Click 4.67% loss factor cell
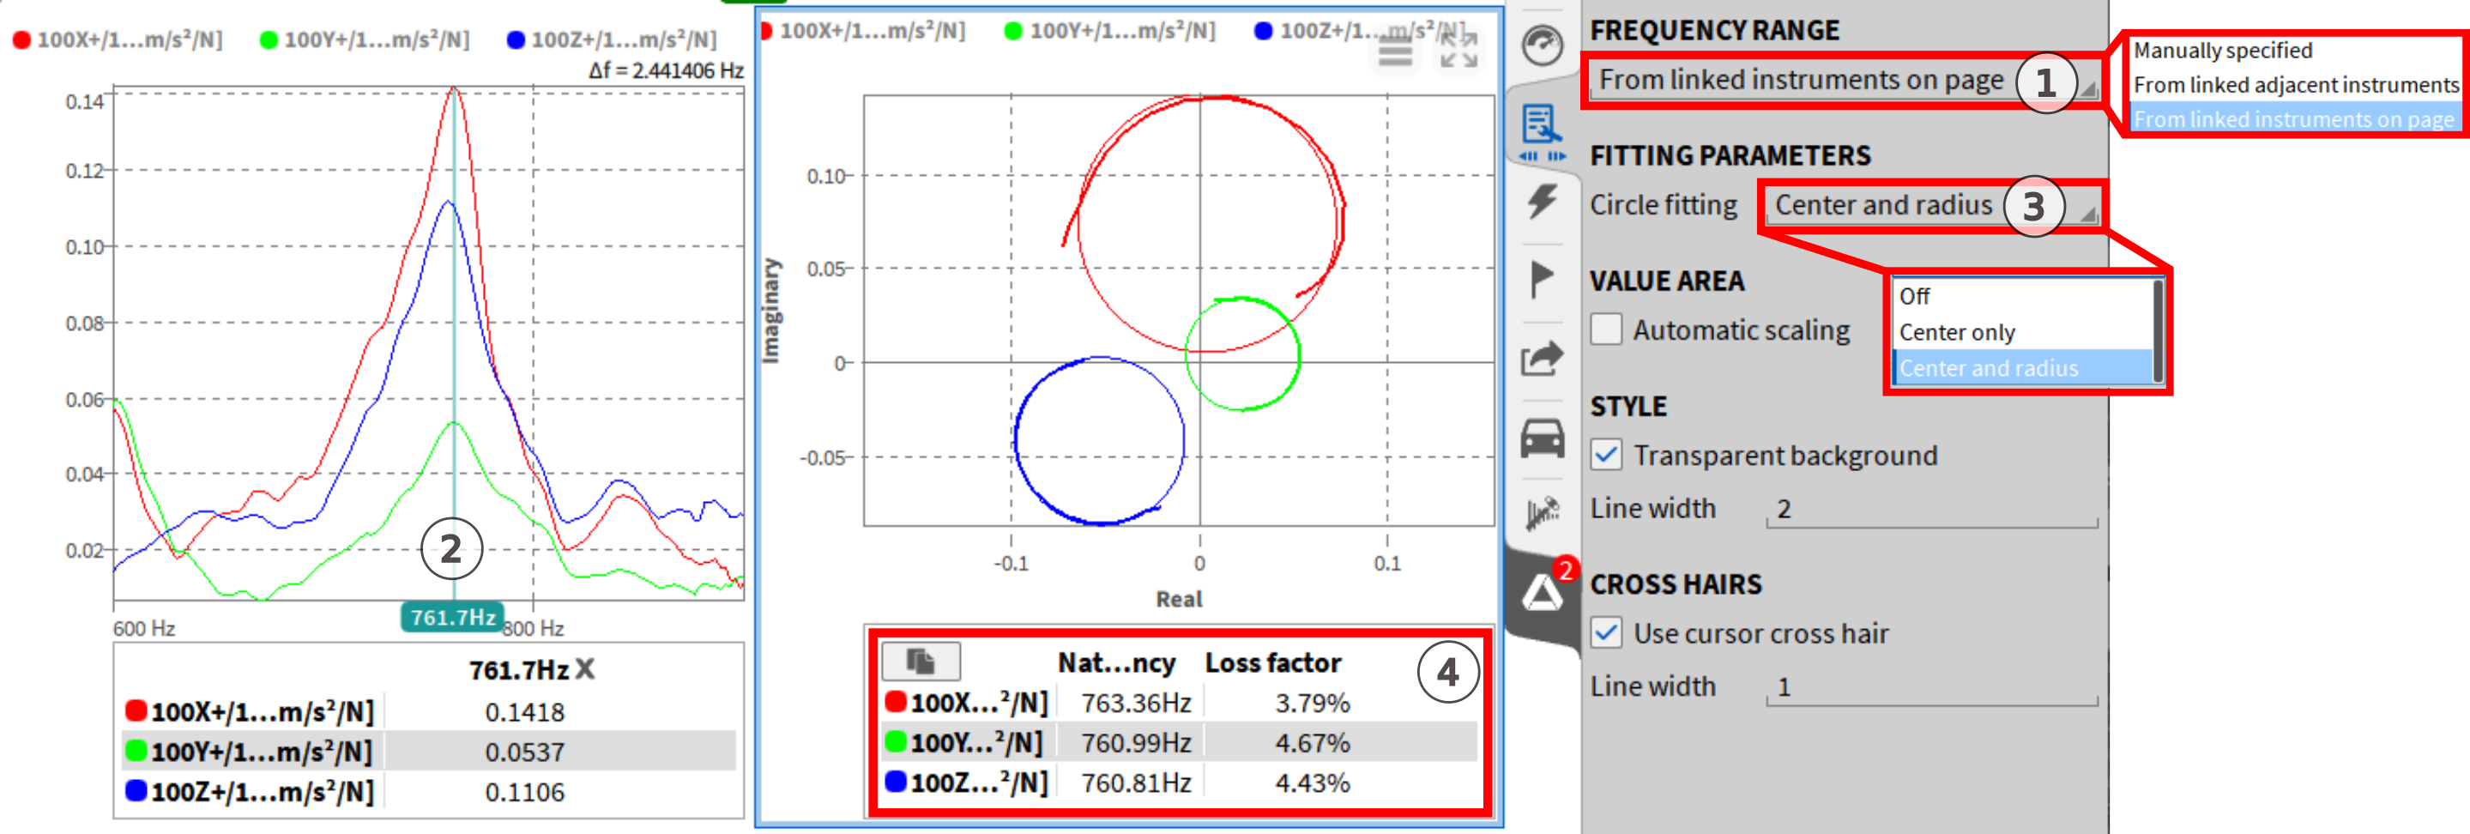The height and width of the screenshot is (834, 2470). 1312,743
